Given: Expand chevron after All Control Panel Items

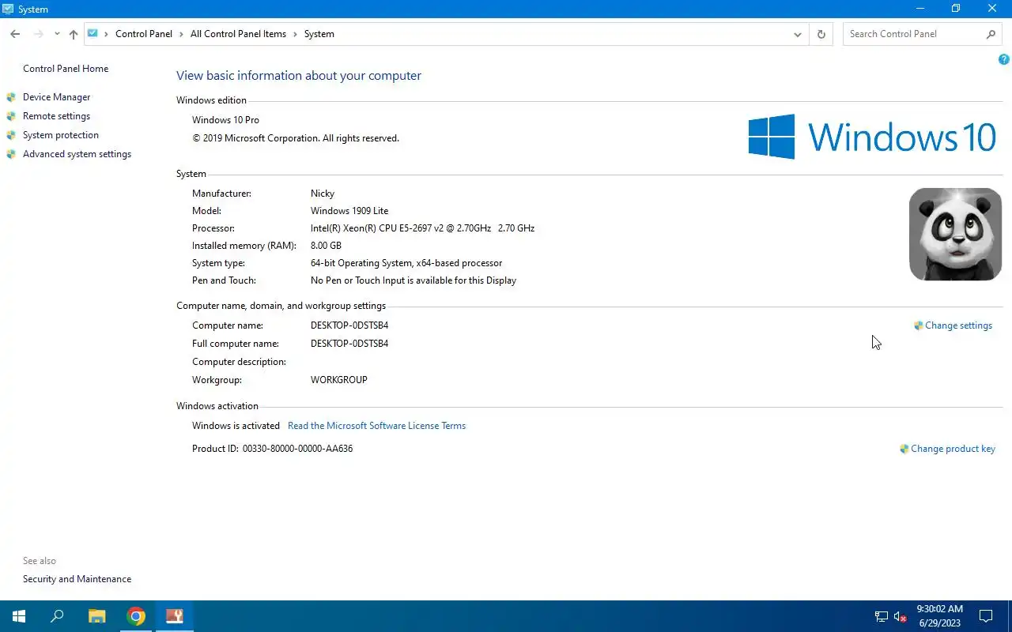Looking at the screenshot, I should click(x=296, y=34).
